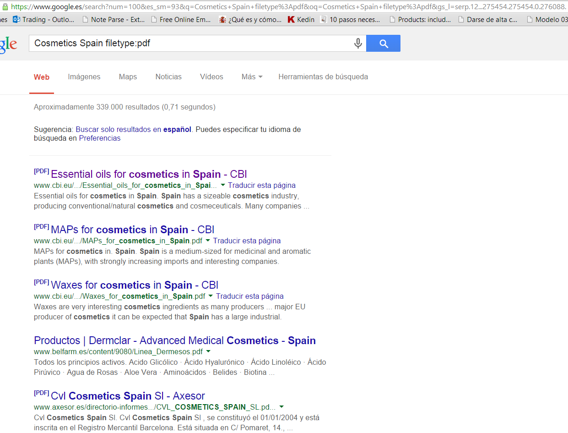Image resolution: width=568 pixels, height=433 pixels.
Task: Open Herramientas de búsqueda
Action: pyautogui.click(x=323, y=77)
